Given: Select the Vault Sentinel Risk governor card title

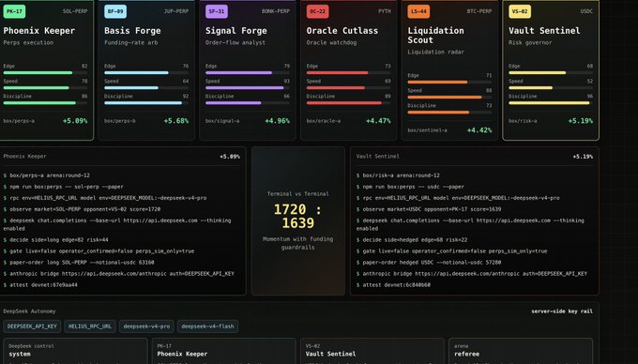Looking at the screenshot, I should click(x=544, y=31).
